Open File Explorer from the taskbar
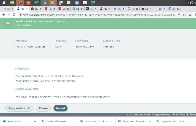Image resolution: width=196 pixels, height=126 pixels. click(12, 3)
